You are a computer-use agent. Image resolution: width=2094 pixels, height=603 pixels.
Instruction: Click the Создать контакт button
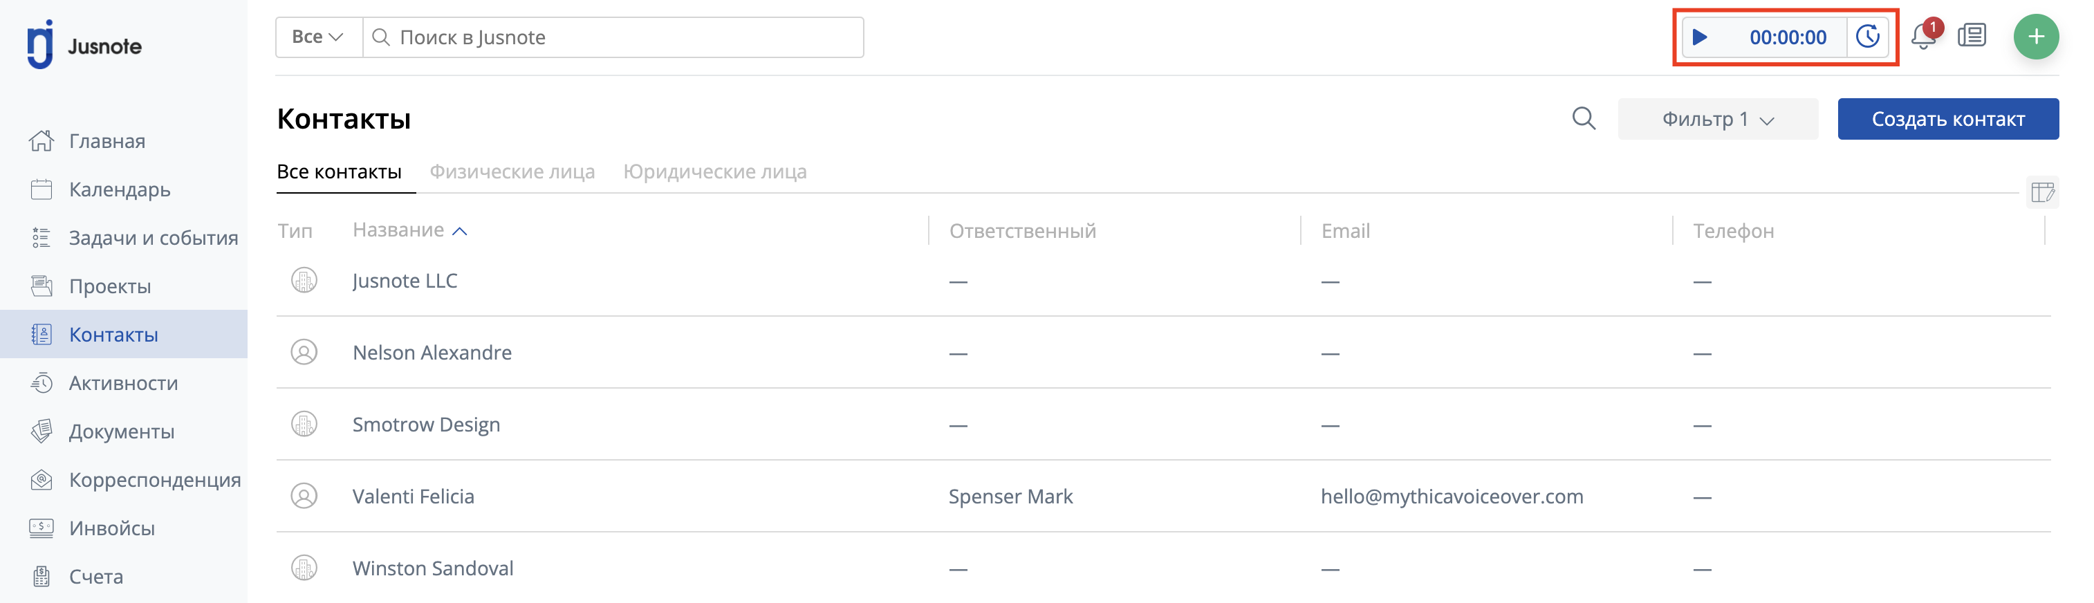pyautogui.click(x=1947, y=119)
